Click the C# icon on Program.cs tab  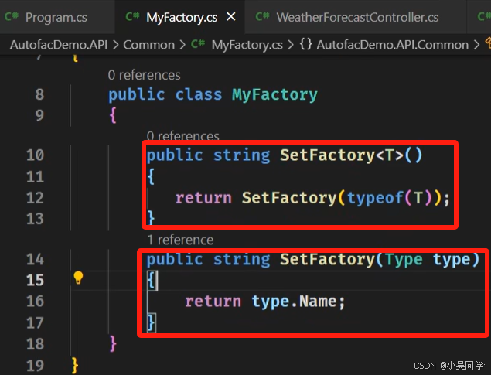coord(12,16)
